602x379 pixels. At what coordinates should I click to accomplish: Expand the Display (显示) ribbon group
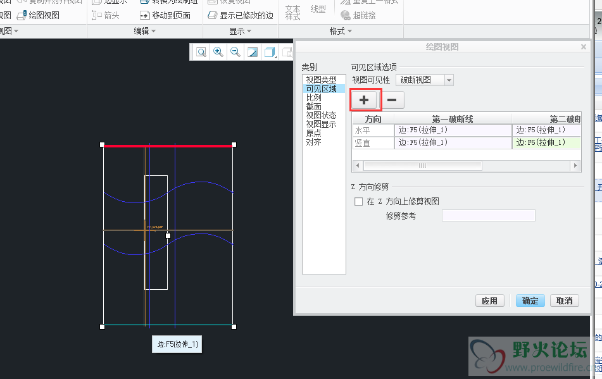pos(241,31)
